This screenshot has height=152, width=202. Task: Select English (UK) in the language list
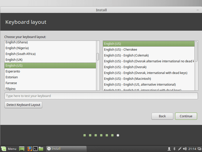point(14,60)
